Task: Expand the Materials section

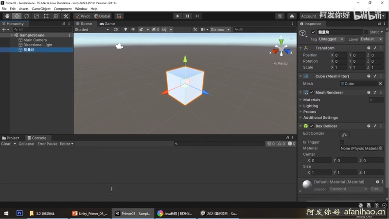Action: tap(311, 100)
